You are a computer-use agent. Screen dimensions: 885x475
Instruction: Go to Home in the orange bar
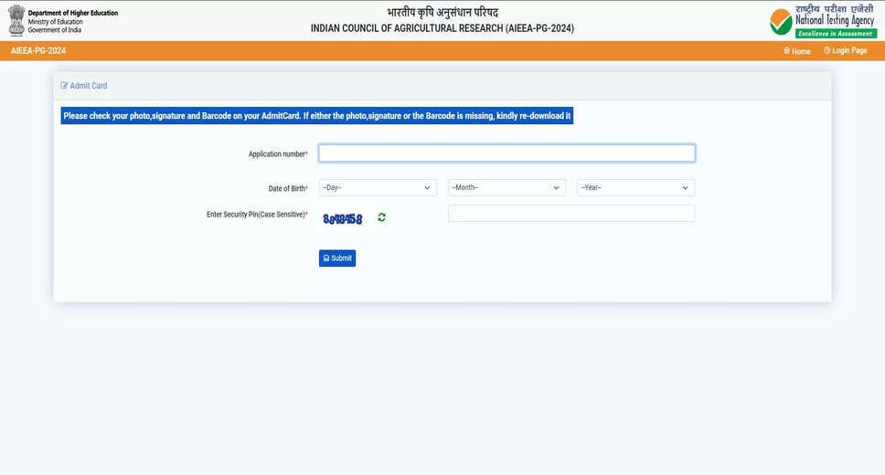click(796, 51)
